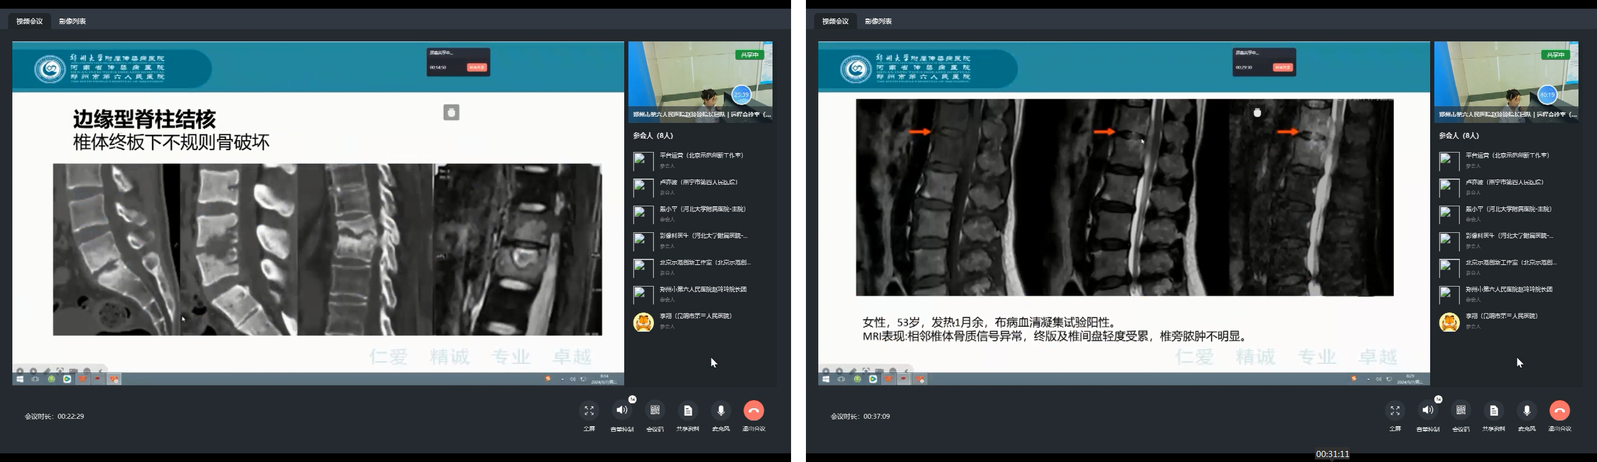Click the green 共享中 badge in right window

pos(1555,55)
